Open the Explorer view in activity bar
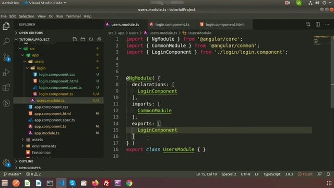This screenshot has width=334, height=188. point(6,26)
